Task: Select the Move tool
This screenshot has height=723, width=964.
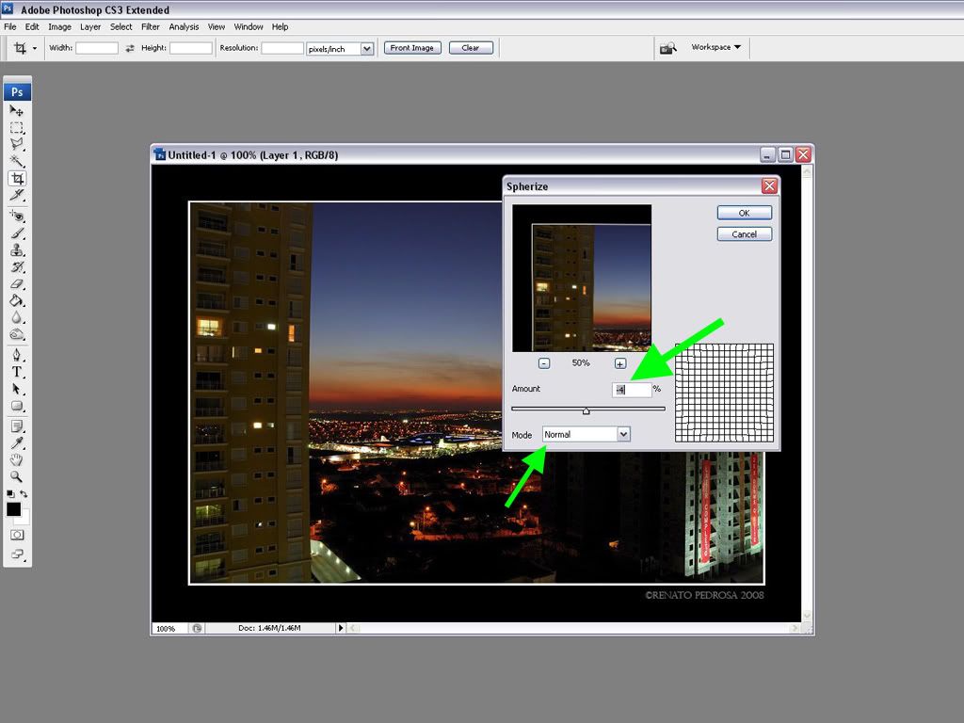Action: pos(17,111)
